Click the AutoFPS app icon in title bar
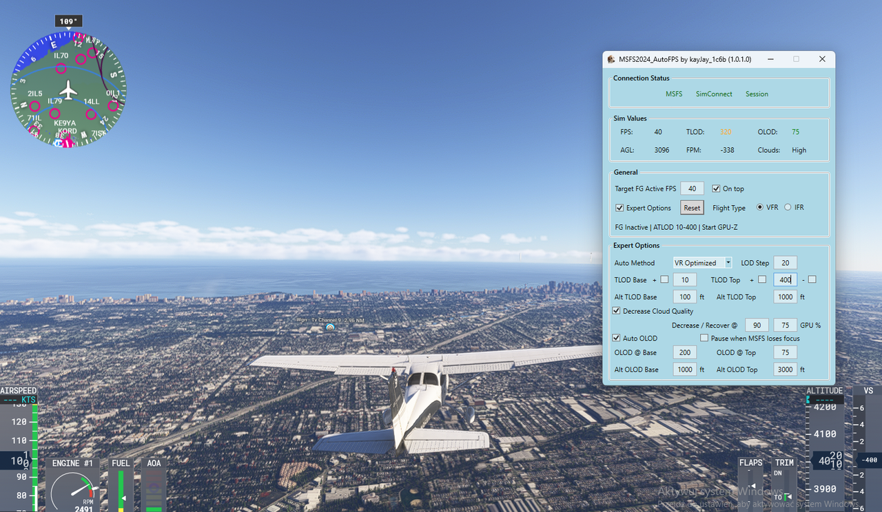Screen dimensions: 882x512 611,59
